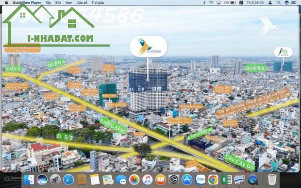Open iTunes music app in dock

point(148,180)
